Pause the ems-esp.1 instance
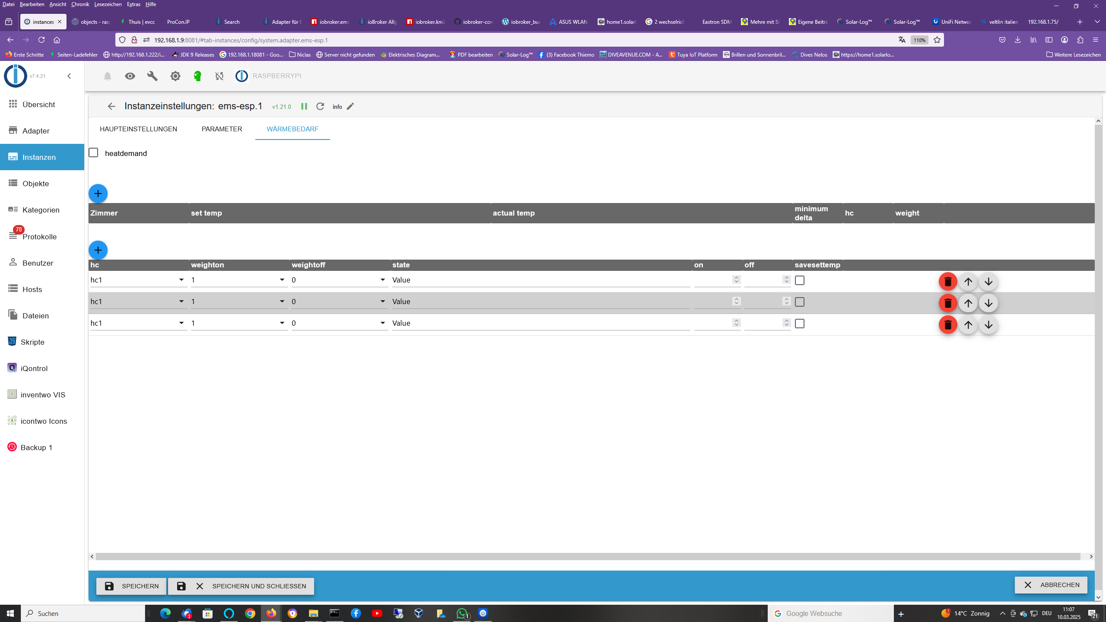 304,106
